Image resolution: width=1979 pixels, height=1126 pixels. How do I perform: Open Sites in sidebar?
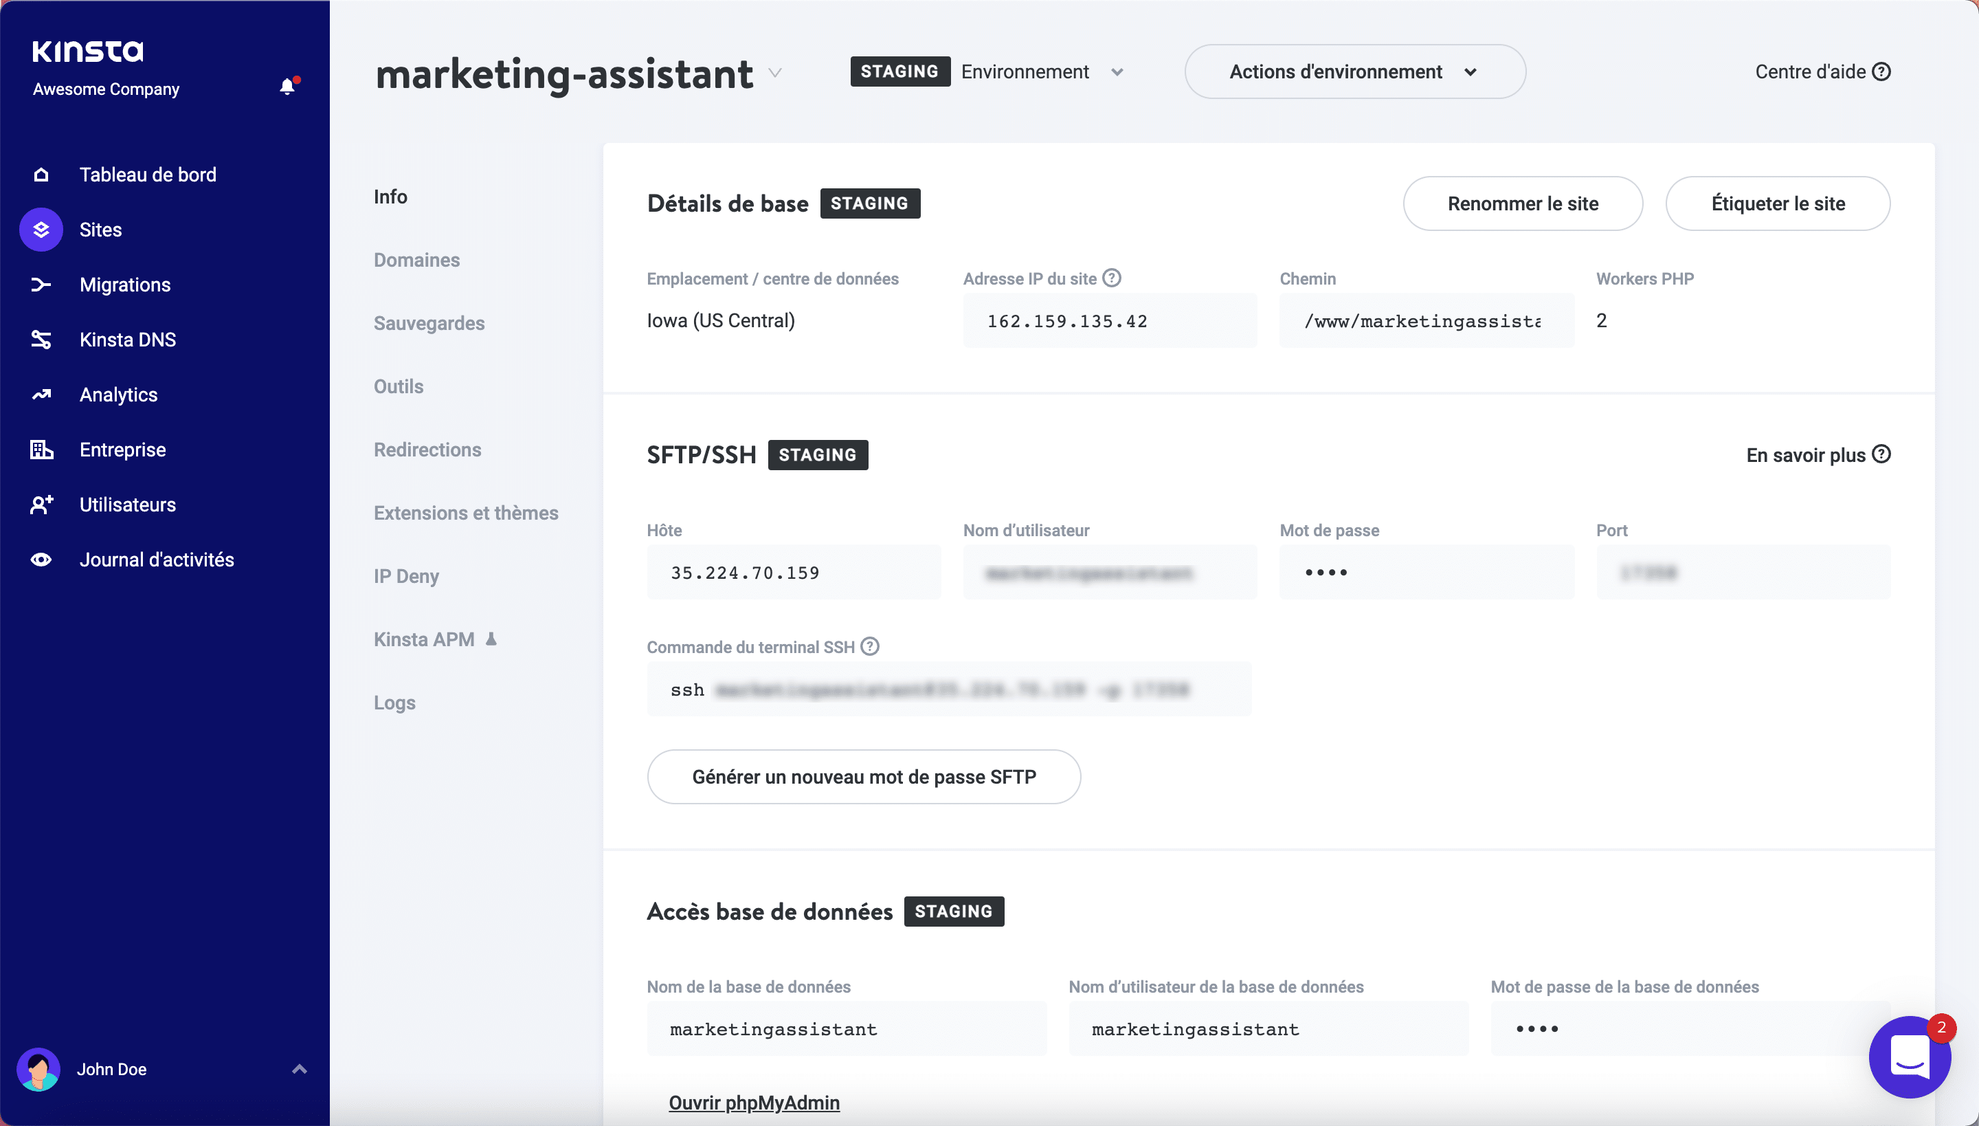[100, 230]
